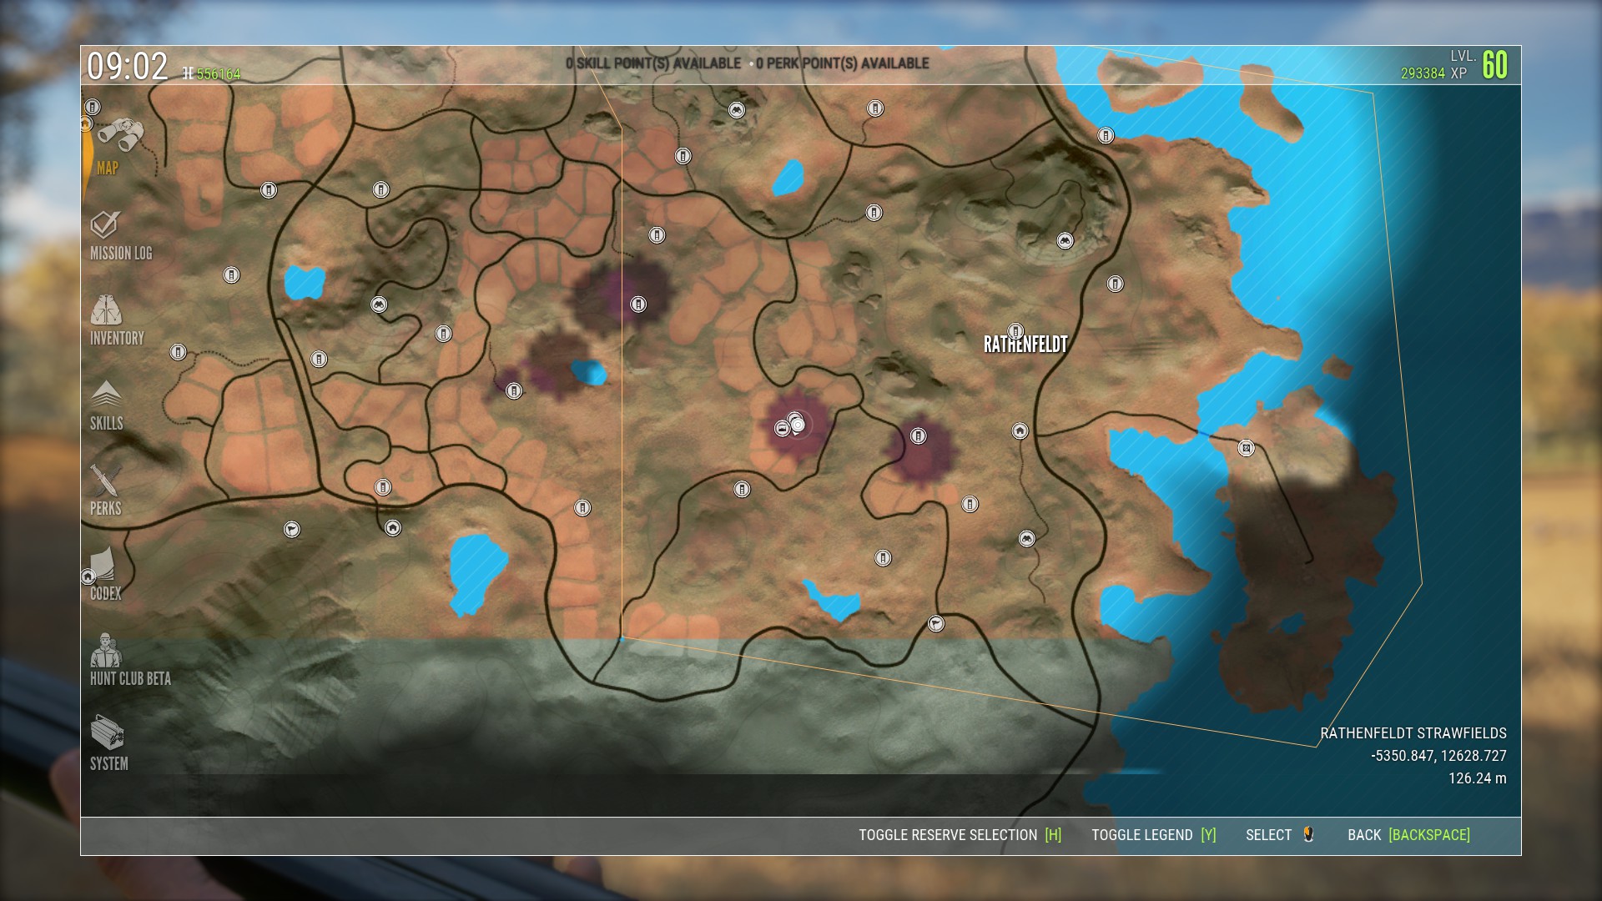This screenshot has height=901, width=1602.
Task: Open the Inventory backpack icon
Action: (106, 310)
